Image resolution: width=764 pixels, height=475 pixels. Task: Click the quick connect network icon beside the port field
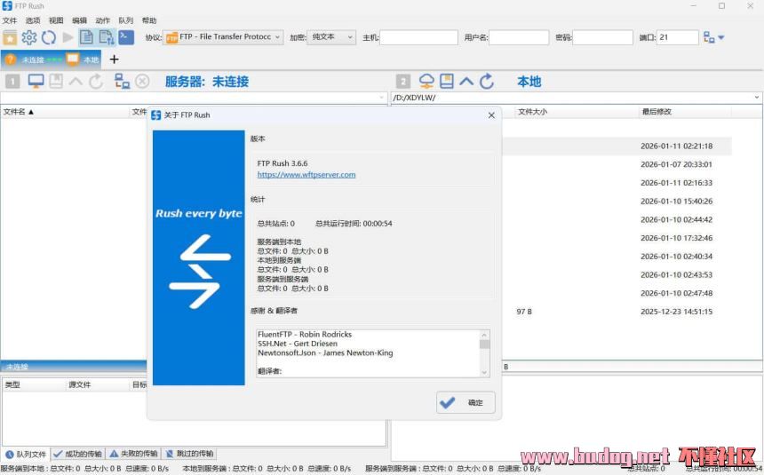point(709,37)
